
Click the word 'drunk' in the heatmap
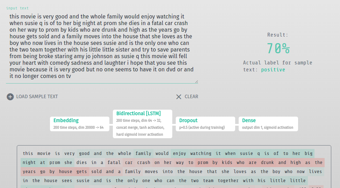tap(267, 163)
